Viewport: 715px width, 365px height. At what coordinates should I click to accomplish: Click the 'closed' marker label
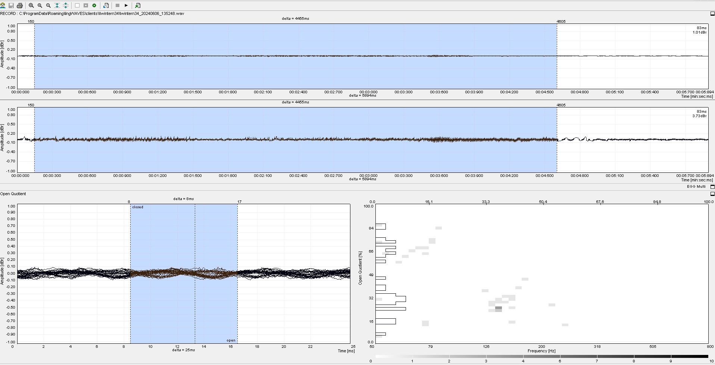click(137, 207)
